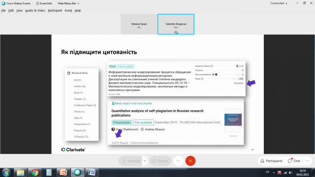The image size is (315, 177).
Task: Open the Edit menu
Action: pyautogui.click(x=11, y=11)
